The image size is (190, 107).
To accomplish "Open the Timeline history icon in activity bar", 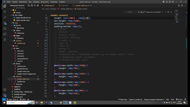I will (5, 12).
